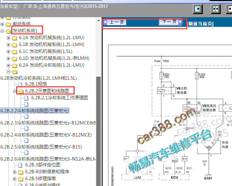The width and height of the screenshot is (232, 186).
Task: Open the 6.2B.3部件定位图 page
Action: pyautogui.click(x=43, y=165)
